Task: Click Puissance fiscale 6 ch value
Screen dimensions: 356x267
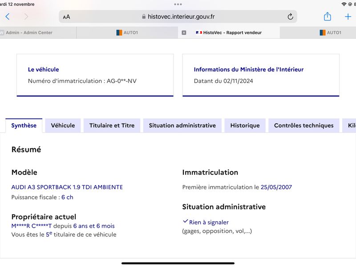Action: (x=67, y=197)
